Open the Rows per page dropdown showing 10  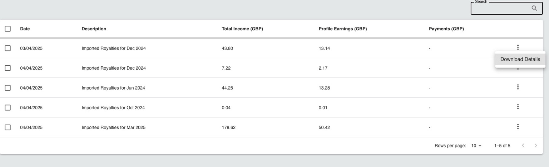[x=477, y=146]
